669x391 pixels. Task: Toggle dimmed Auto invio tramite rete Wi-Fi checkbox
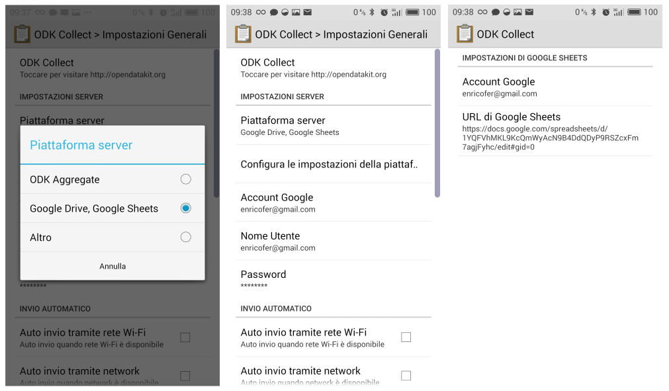coord(185,337)
